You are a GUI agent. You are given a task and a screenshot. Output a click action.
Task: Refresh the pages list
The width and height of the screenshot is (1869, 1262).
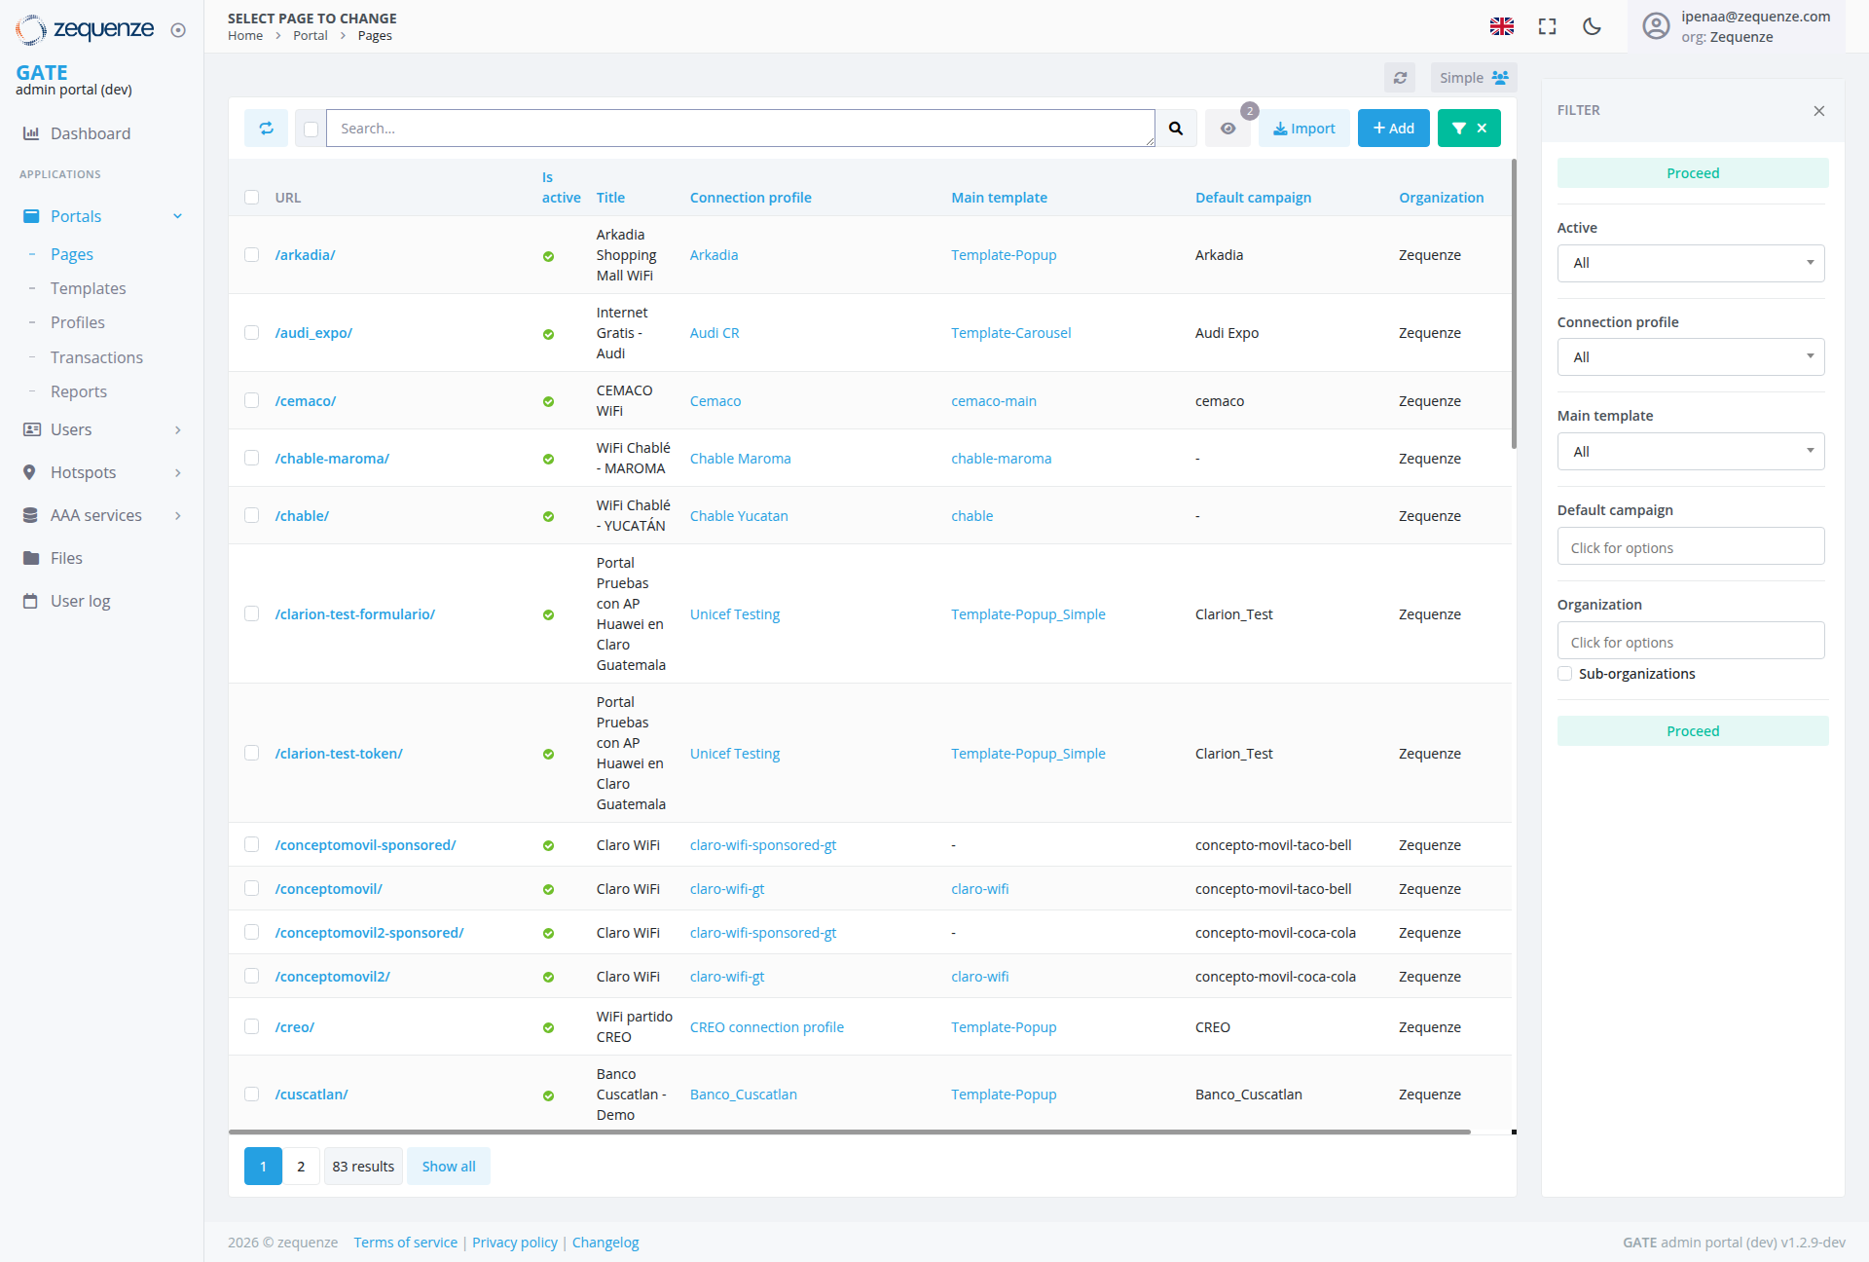266,128
